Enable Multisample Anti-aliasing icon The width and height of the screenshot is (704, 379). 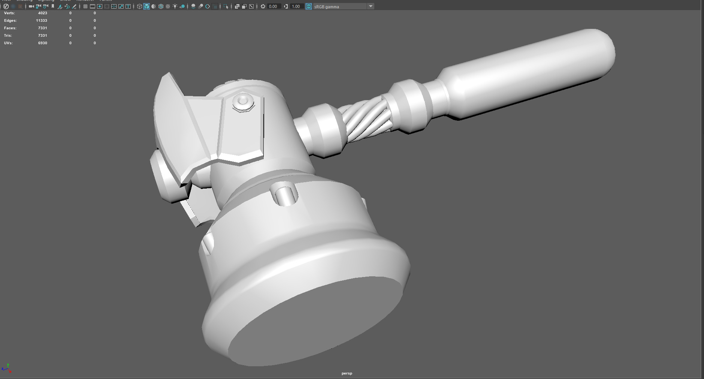[x=208, y=6]
